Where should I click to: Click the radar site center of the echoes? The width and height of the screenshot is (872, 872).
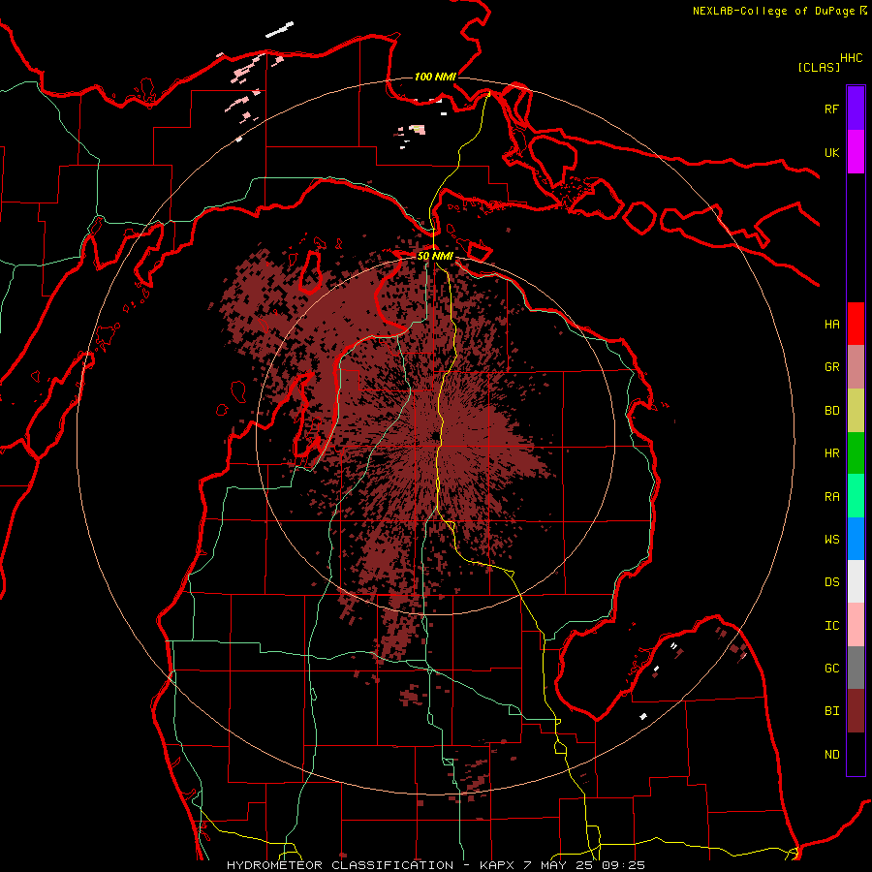(x=434, y=437)
